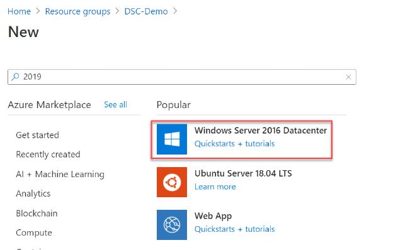
Task: Open See all Azure Marketplace link
Action: coord(115,105)
